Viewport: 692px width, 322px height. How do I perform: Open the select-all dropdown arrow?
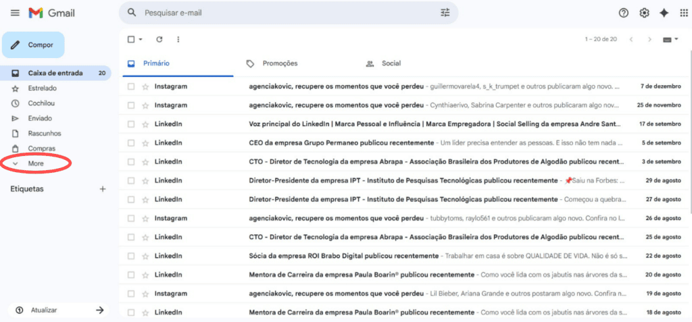(141, 39)
